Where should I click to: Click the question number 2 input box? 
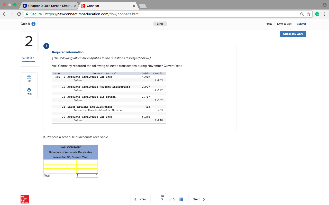tap(162, 199)
